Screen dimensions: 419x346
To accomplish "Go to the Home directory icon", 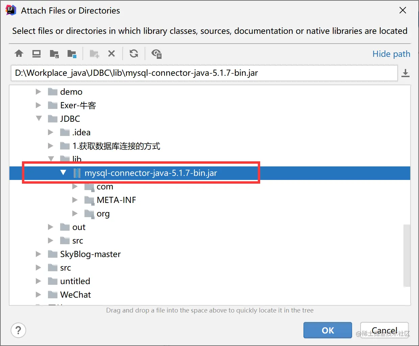I will click(x=19, y=53).
